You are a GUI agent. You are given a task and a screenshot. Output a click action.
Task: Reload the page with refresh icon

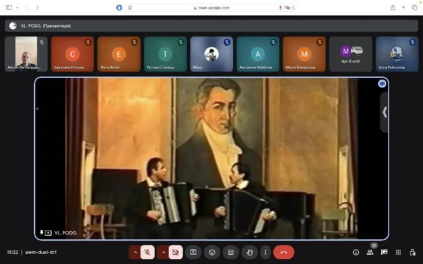(293, 8)
